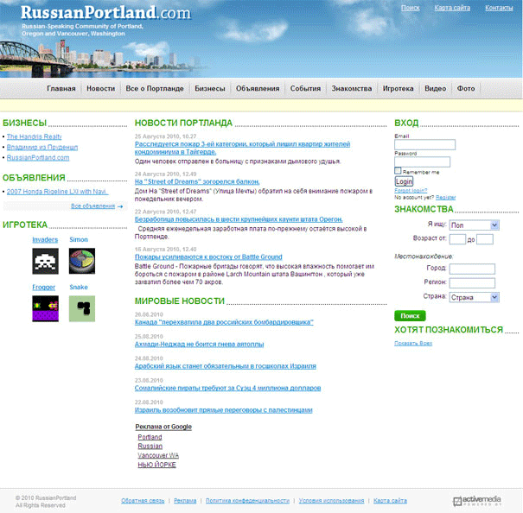Viewport: 523px width, 513px height.
Task: Open Обратная связь footer link
Action: click(x=143, y=501)
